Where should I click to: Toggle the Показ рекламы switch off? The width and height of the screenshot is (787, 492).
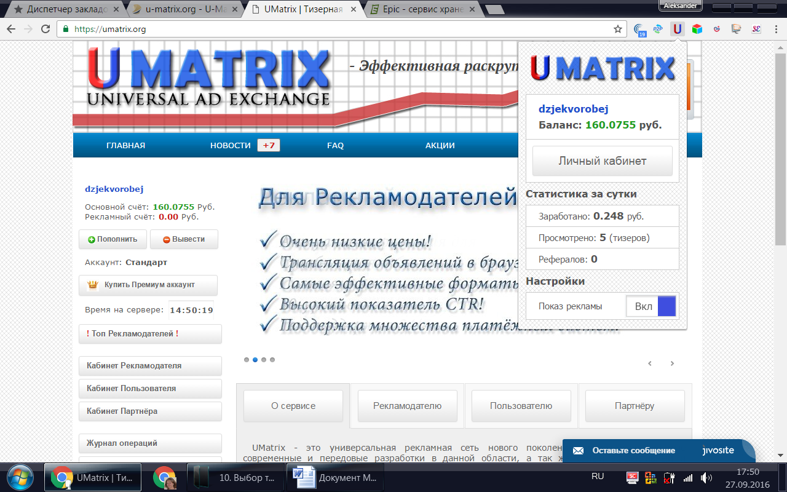click(651, 306)
